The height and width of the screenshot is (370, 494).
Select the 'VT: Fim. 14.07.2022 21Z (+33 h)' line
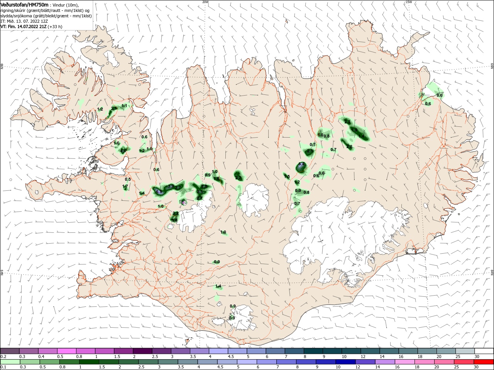click(31, 27)
